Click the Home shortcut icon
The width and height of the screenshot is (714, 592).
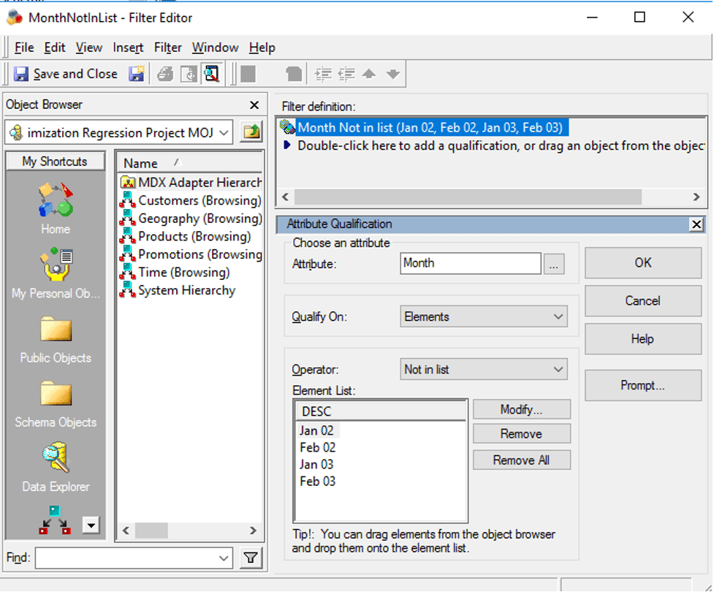pyautogui.click(x=56, y=201)
